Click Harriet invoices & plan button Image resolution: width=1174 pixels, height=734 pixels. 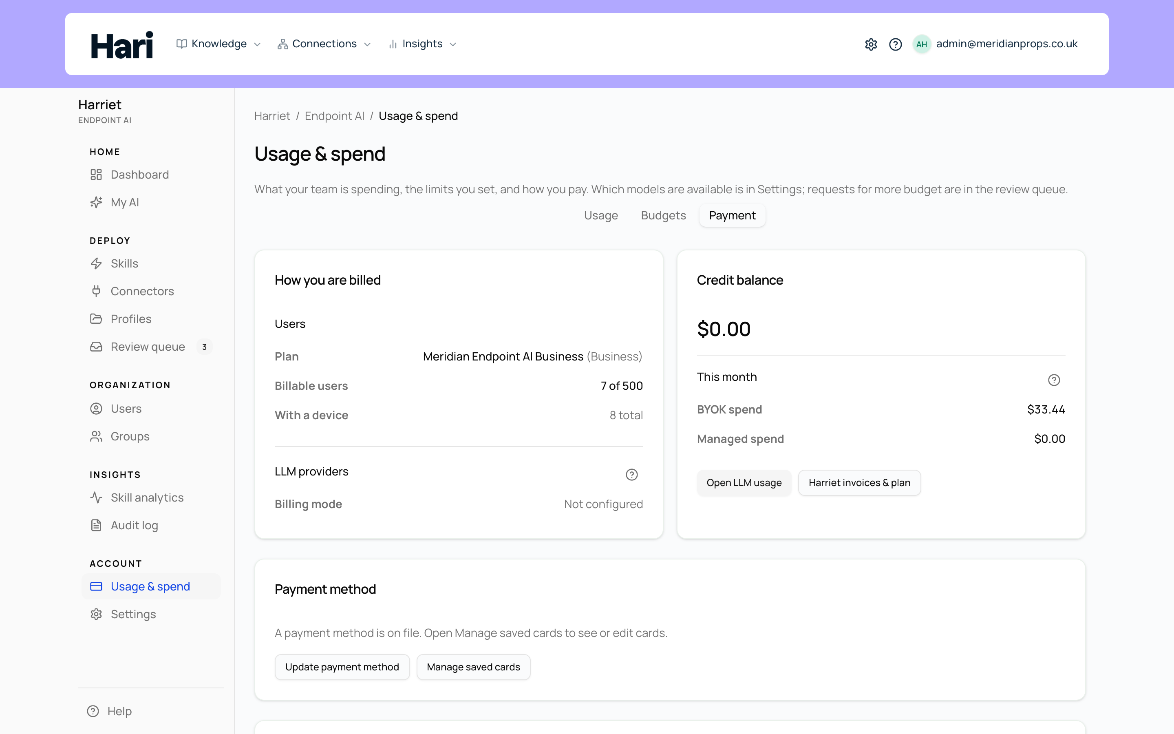tap(859, 482)
